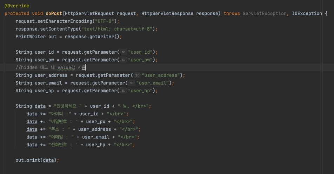334x174 pixels.
Task: Click the out.print(data) statement
Action: 37,160
